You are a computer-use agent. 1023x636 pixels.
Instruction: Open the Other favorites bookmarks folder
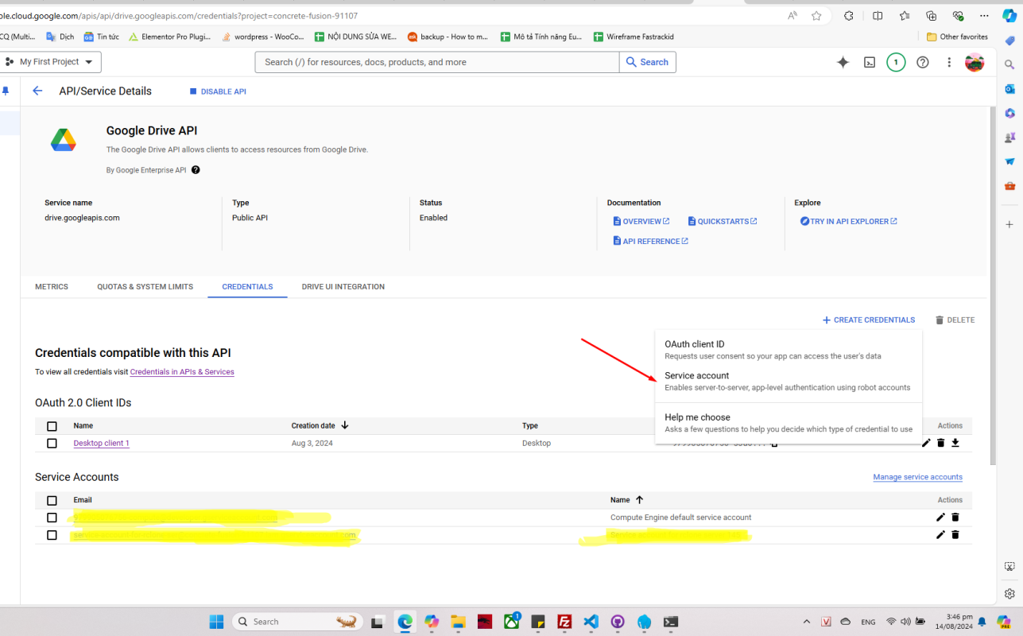tap(958, 37)
